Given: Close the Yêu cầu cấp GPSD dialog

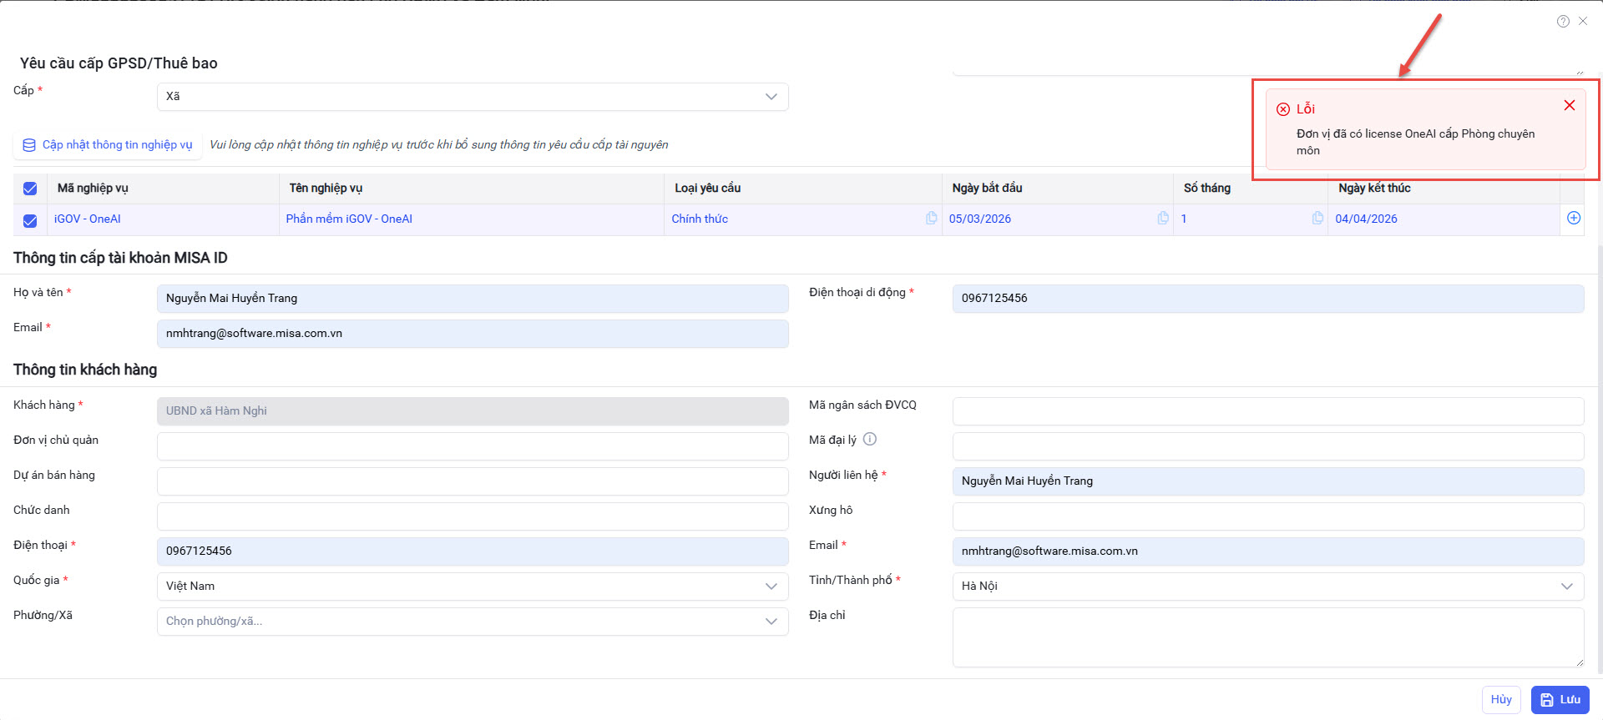Looking at the screenshot, I should 1583,22.
